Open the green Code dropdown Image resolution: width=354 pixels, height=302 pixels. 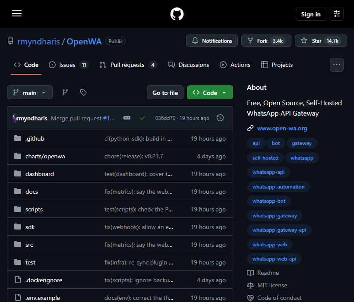210,92
